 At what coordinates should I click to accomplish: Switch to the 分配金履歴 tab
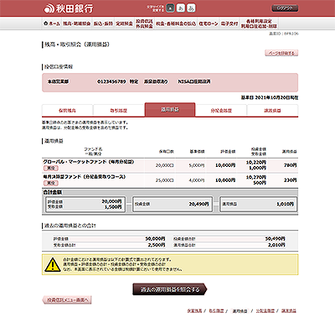pos(221,111)
